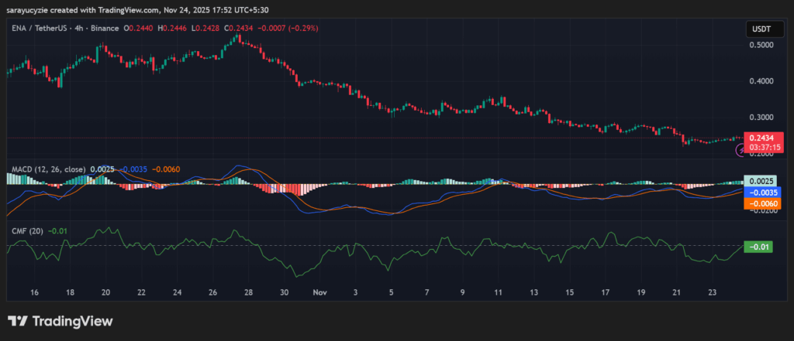Click the date 11 on the time axis
This screenshot has height=341, width=794.
tap(498, 292)
